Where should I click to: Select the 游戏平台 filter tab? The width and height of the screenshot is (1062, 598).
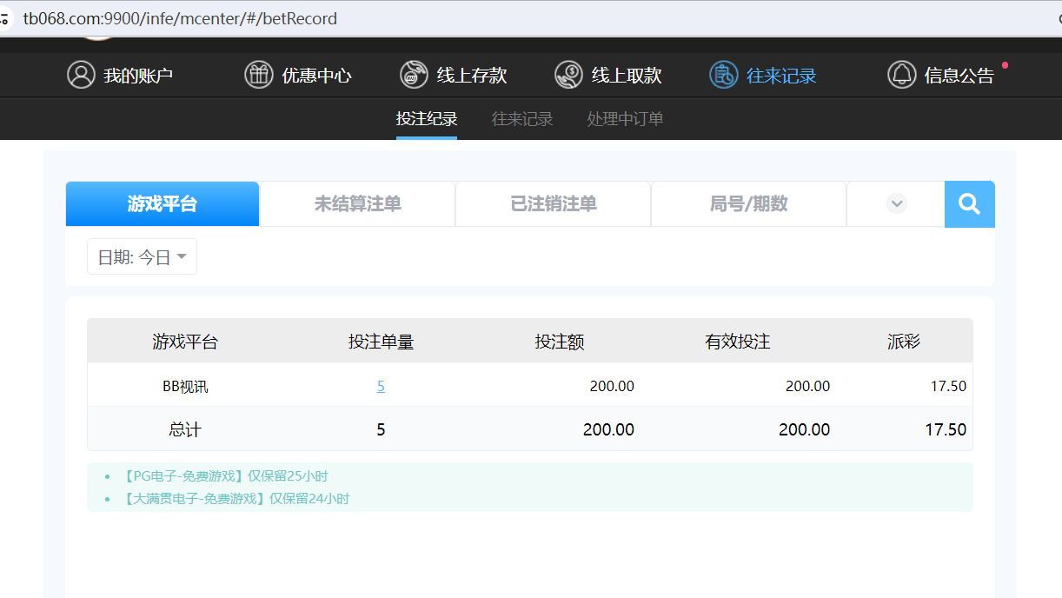[162, 203]
